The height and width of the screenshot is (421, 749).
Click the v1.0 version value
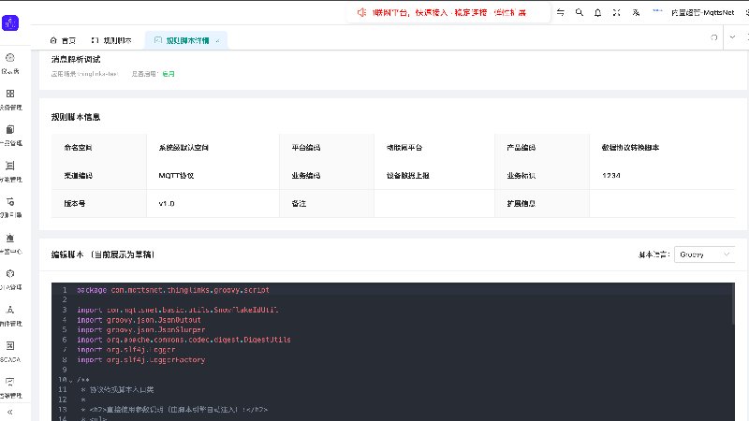(167, 203)
